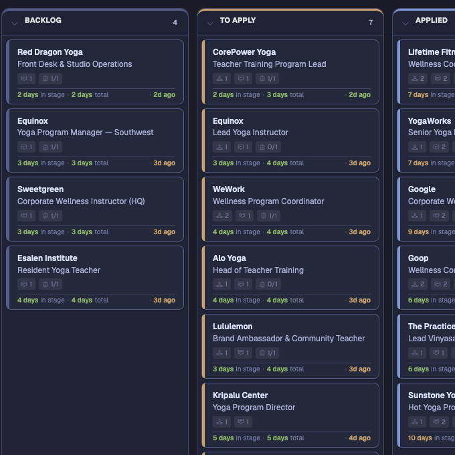Open contacts badge on WeWork card
Image resolution: width=455 pixels, height=455 pixels.
[223, 215]
